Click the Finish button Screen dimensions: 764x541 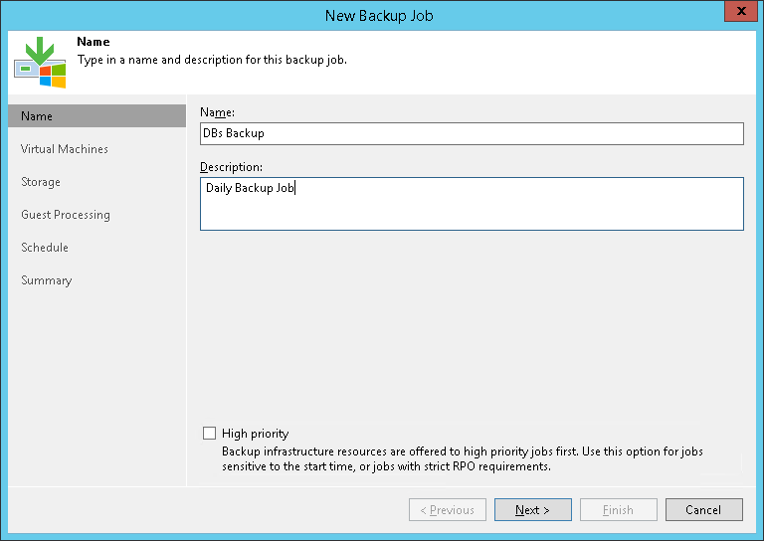[618, 510]
